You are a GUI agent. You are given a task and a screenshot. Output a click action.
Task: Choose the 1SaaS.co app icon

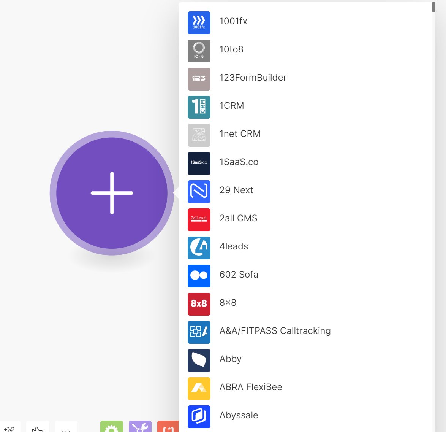pyautogui.click(x=199, y=164)
